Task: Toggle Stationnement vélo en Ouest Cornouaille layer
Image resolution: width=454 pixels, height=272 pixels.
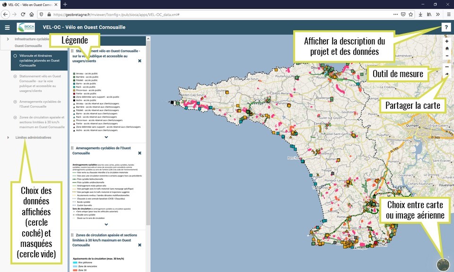Action: coord(15,76)
